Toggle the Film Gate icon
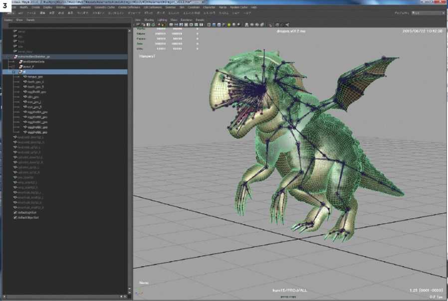The height and width of the screenshot is (301, 448). [176, 25]
